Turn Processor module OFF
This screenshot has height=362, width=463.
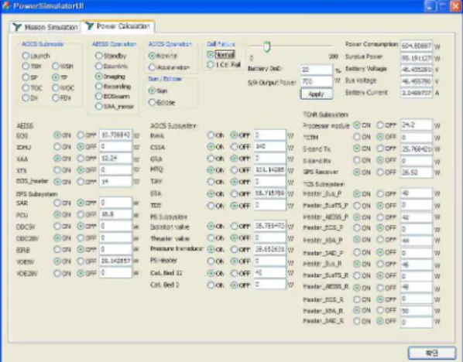[380, 125]
